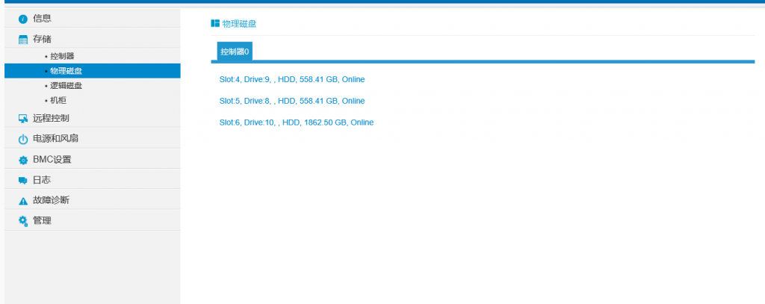Click the storage icon beside 存储
765x304 pixels.
[x=22, y=39]
